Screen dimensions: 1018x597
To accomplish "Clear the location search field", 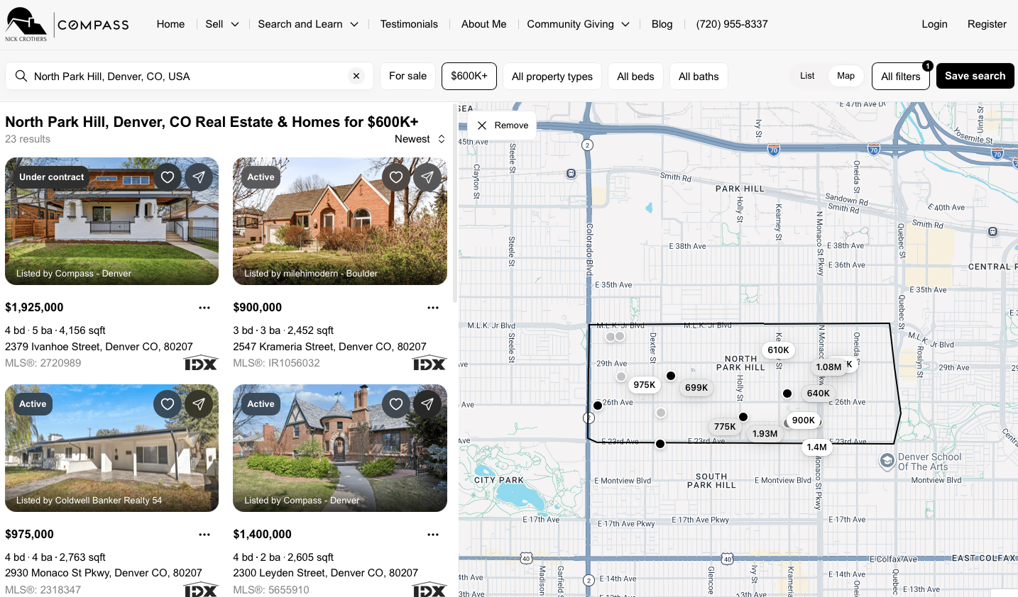I will click(x=356, y=76).
